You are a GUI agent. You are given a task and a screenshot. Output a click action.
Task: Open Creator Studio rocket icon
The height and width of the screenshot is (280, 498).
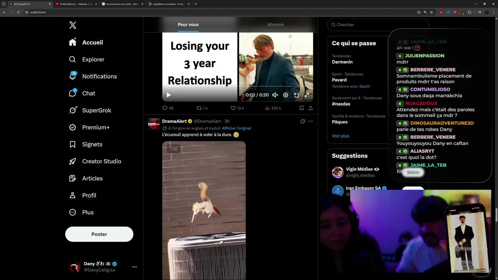click(72, 161)
